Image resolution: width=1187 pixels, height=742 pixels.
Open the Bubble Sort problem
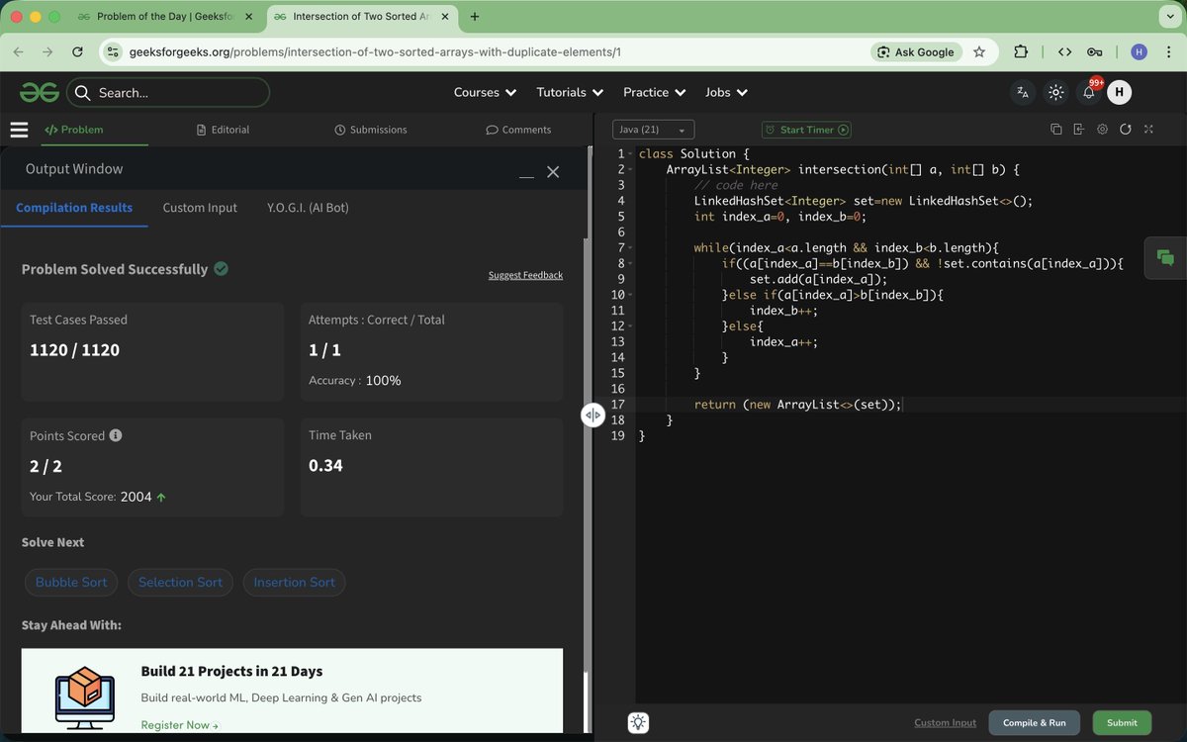(71, 582)
